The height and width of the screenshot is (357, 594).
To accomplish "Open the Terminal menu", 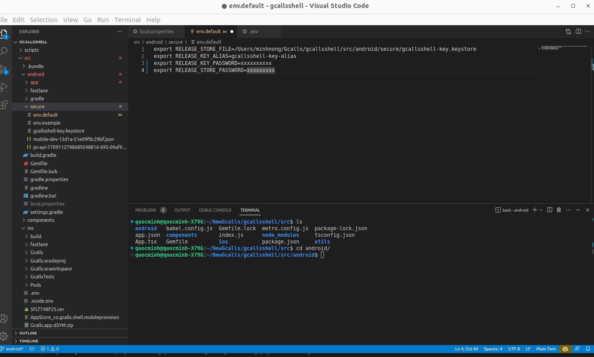I will point(127,20).
